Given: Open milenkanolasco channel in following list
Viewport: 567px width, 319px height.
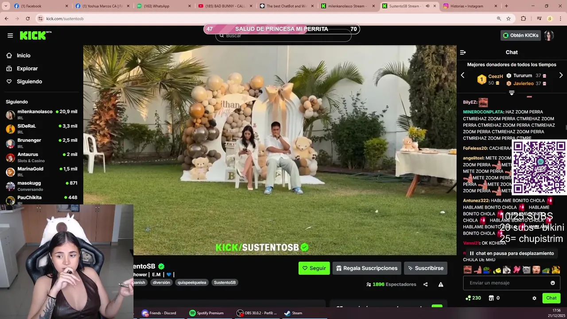Looking at the screenshot, I should point(42,114).
